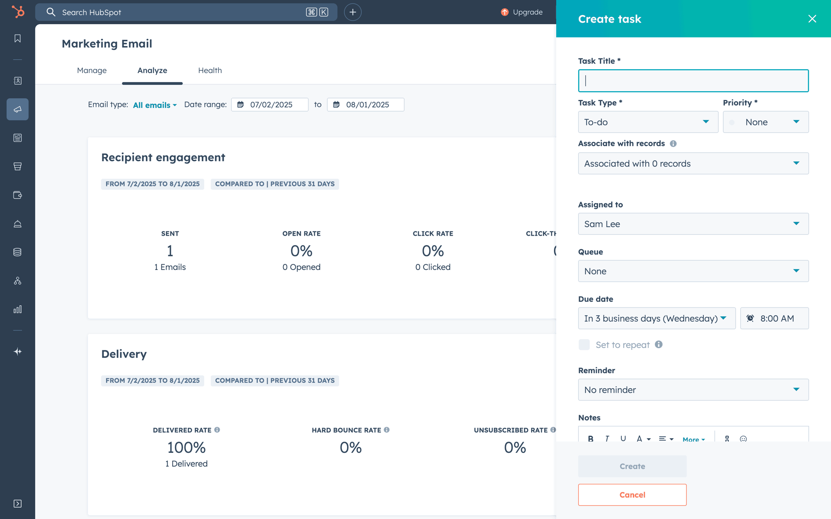Open the Assigned to Sam Lee dropdown
Screen dimensions: 831x519
(693, 224)
